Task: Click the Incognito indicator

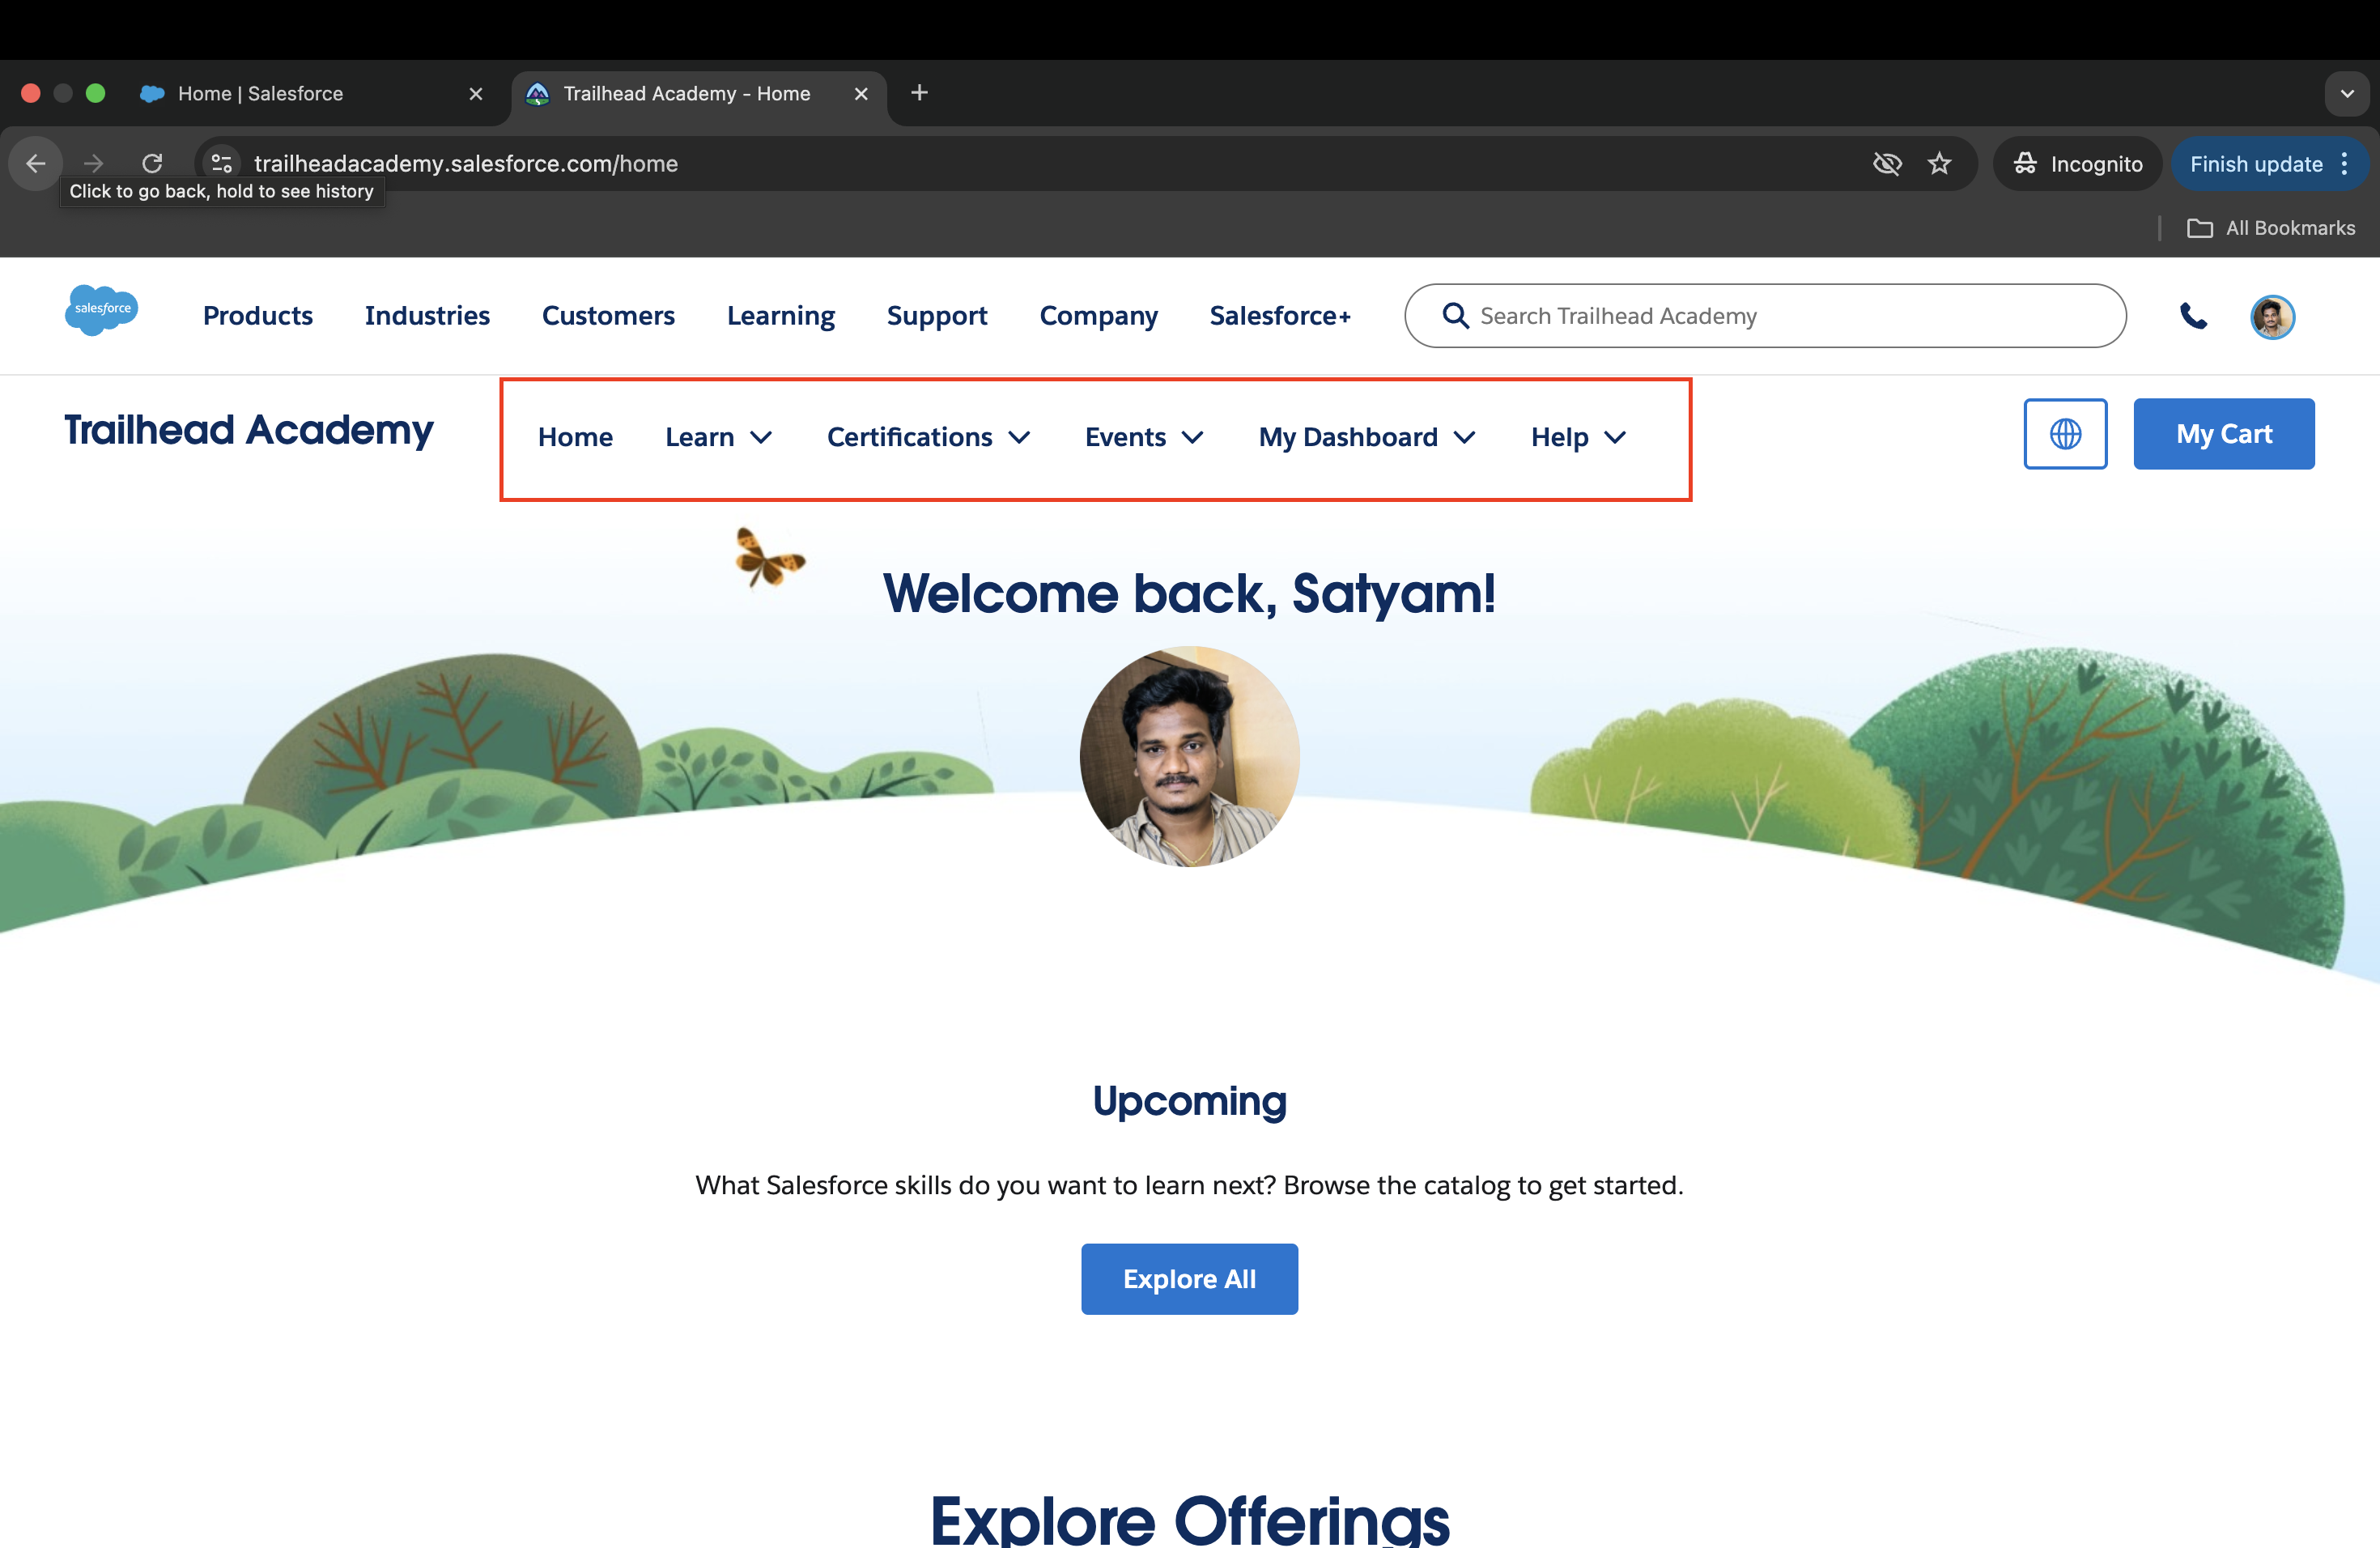Action: point(2077,164)
